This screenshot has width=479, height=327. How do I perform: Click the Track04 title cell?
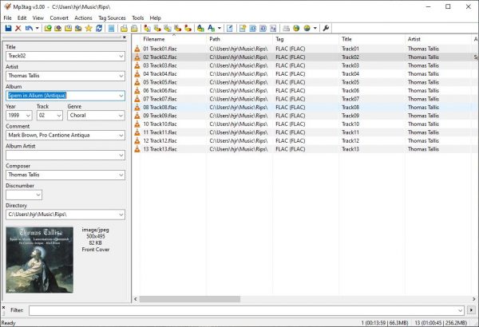350,74
